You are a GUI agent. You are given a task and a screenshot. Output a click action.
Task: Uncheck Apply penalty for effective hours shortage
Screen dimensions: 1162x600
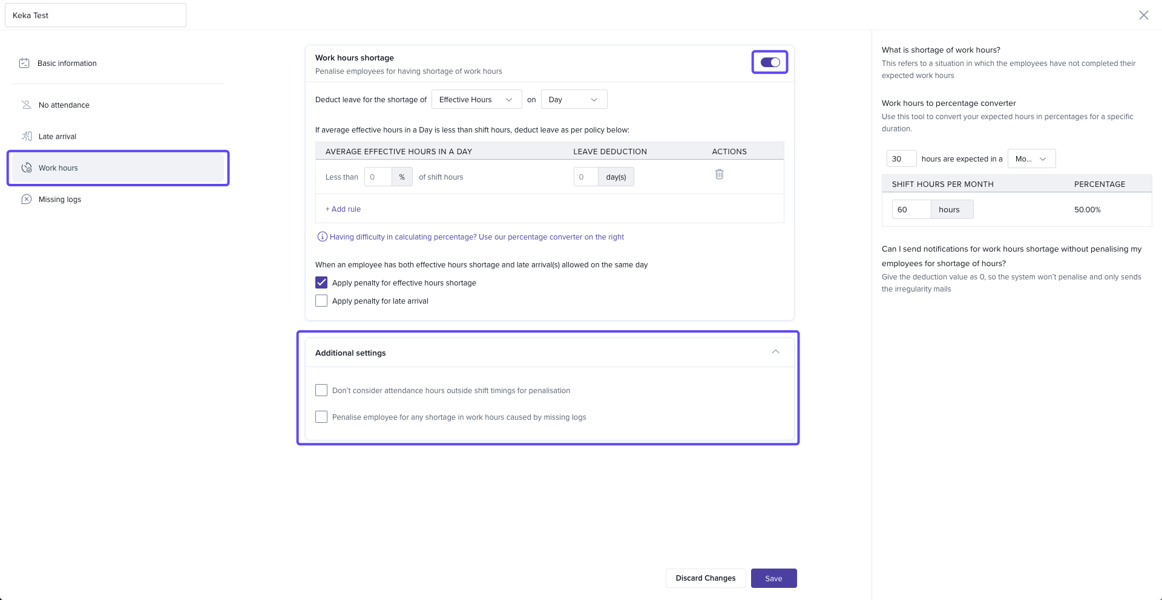tap(321, 282)
